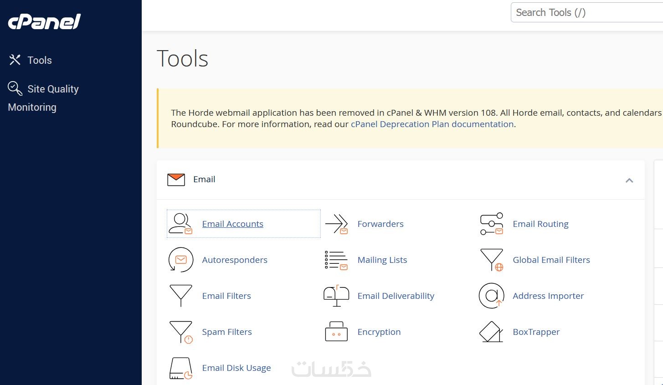
Task: Click the Email Filters text link
Action: (226, 296)
